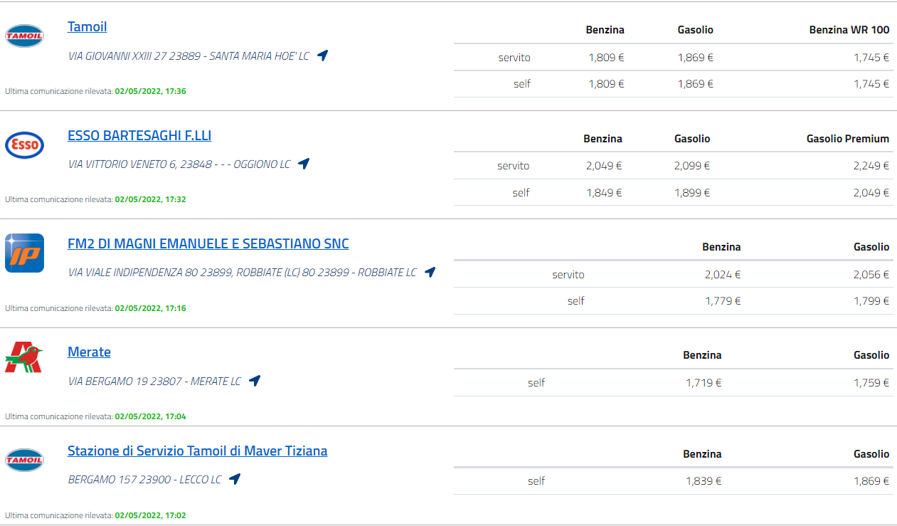Click the Auchan bird logo for Merate
897x526 pixels.
[24, 357]
